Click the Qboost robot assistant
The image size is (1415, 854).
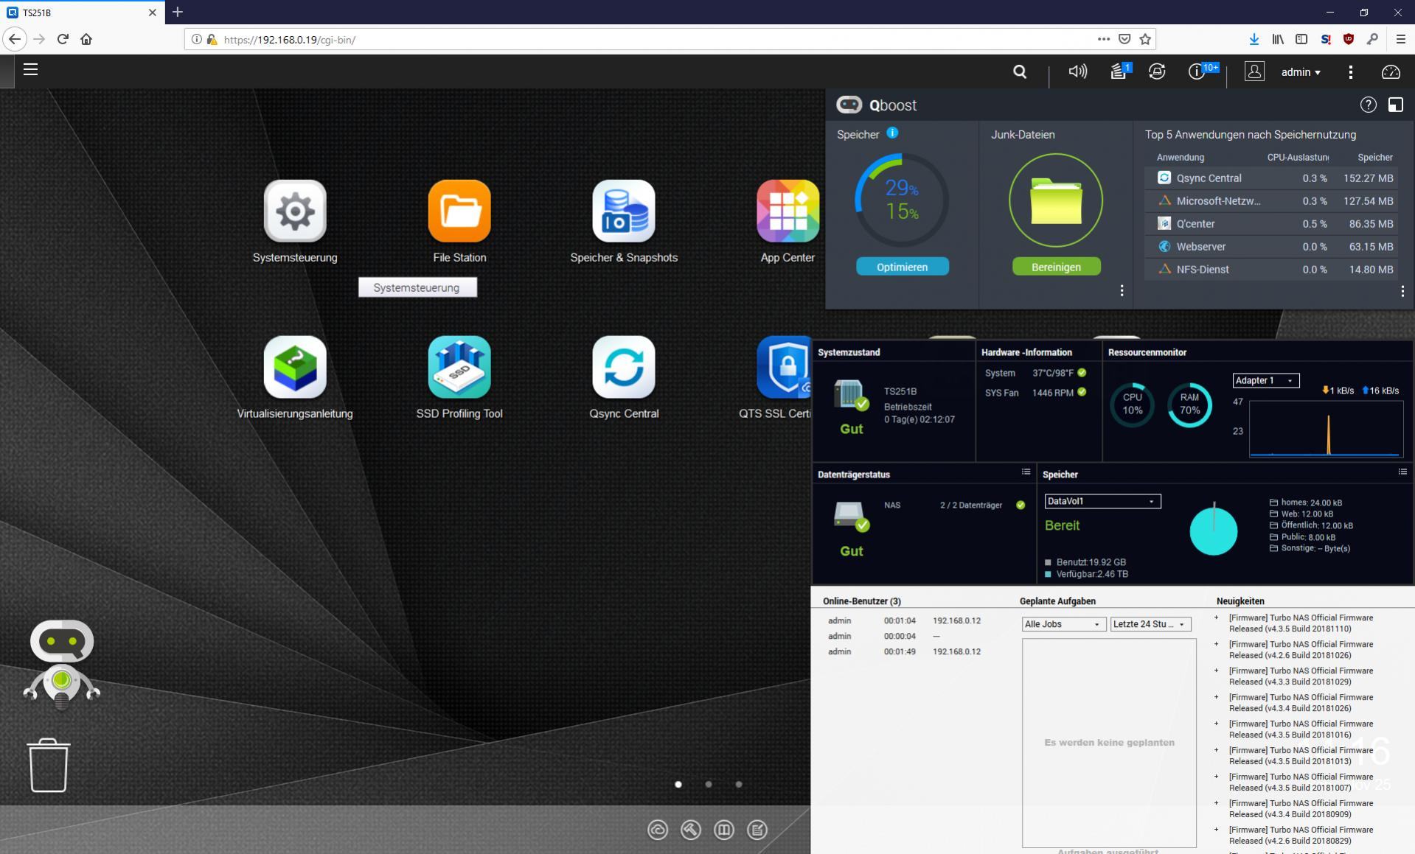click(62, 664)
